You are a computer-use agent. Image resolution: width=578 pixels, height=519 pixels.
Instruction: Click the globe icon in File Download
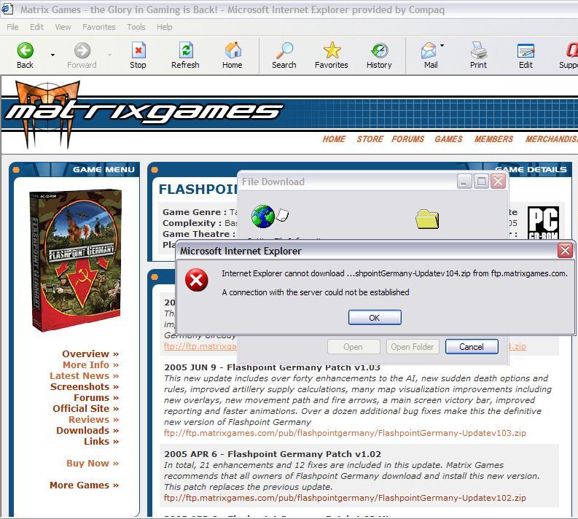[x=263, y=216]
